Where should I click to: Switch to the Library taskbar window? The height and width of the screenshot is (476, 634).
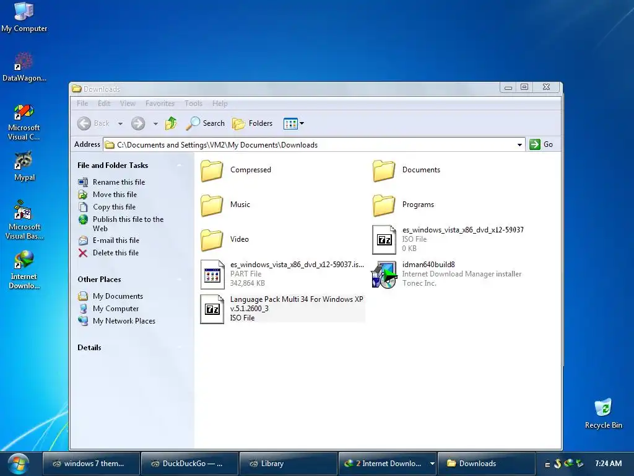[x=288, y=464]
